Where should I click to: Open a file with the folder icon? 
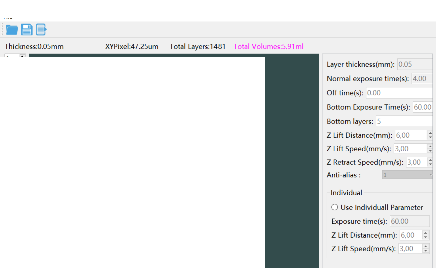[12, 30]
